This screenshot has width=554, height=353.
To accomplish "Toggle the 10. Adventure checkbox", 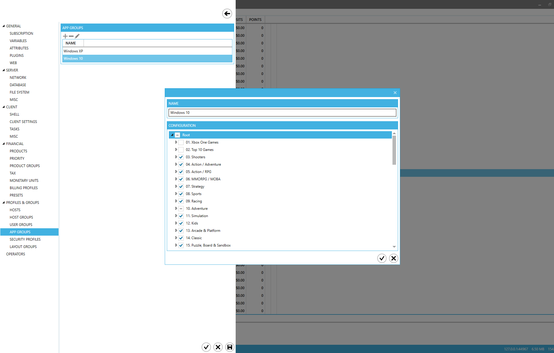I will tap(181, 209).
